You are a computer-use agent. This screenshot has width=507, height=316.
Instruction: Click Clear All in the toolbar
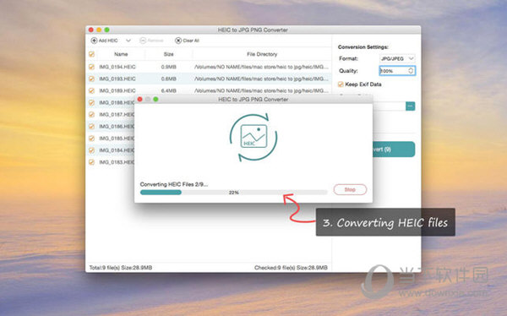pyautogui.click(x=188, y=41)
